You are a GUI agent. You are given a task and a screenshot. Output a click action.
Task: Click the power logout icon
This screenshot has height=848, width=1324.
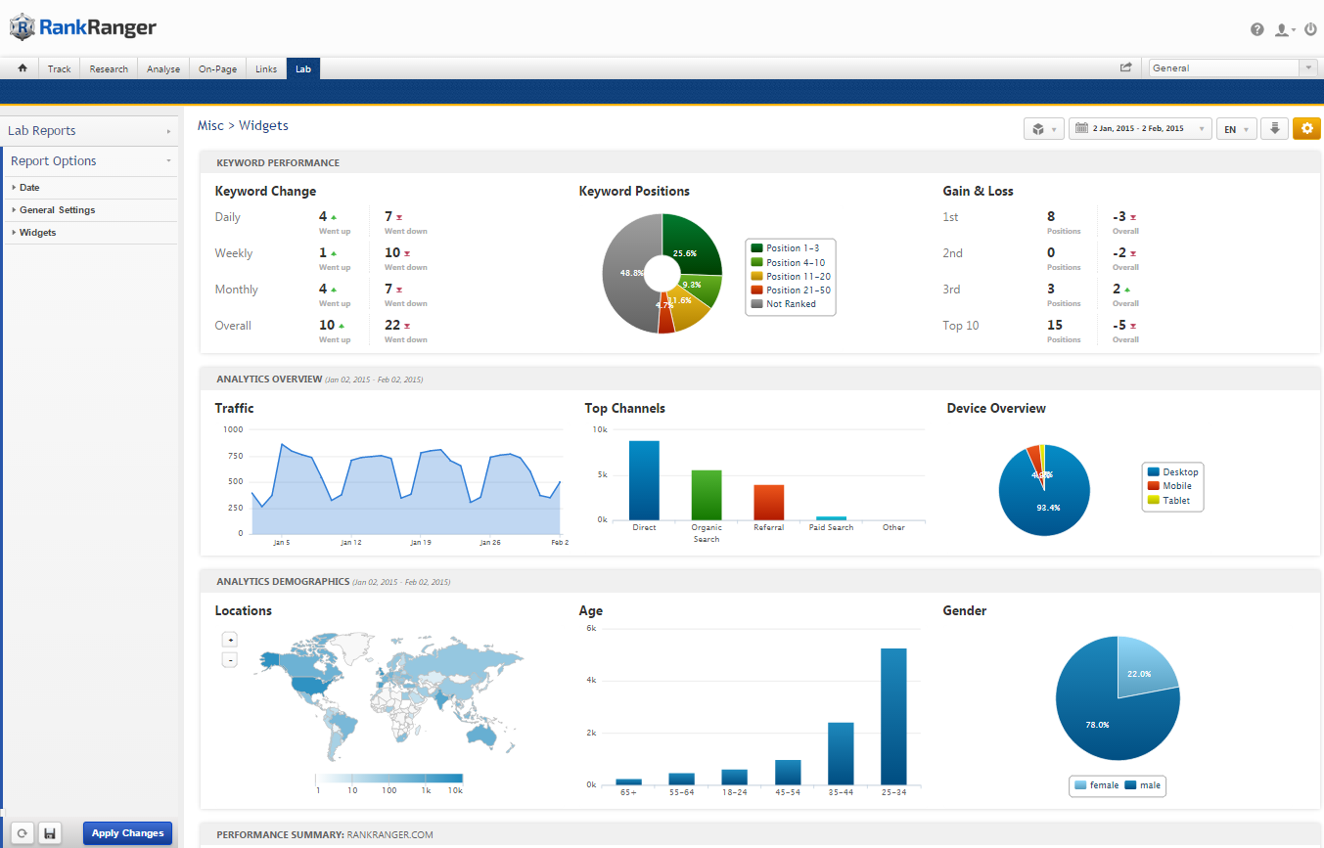tap(1309, 29)
